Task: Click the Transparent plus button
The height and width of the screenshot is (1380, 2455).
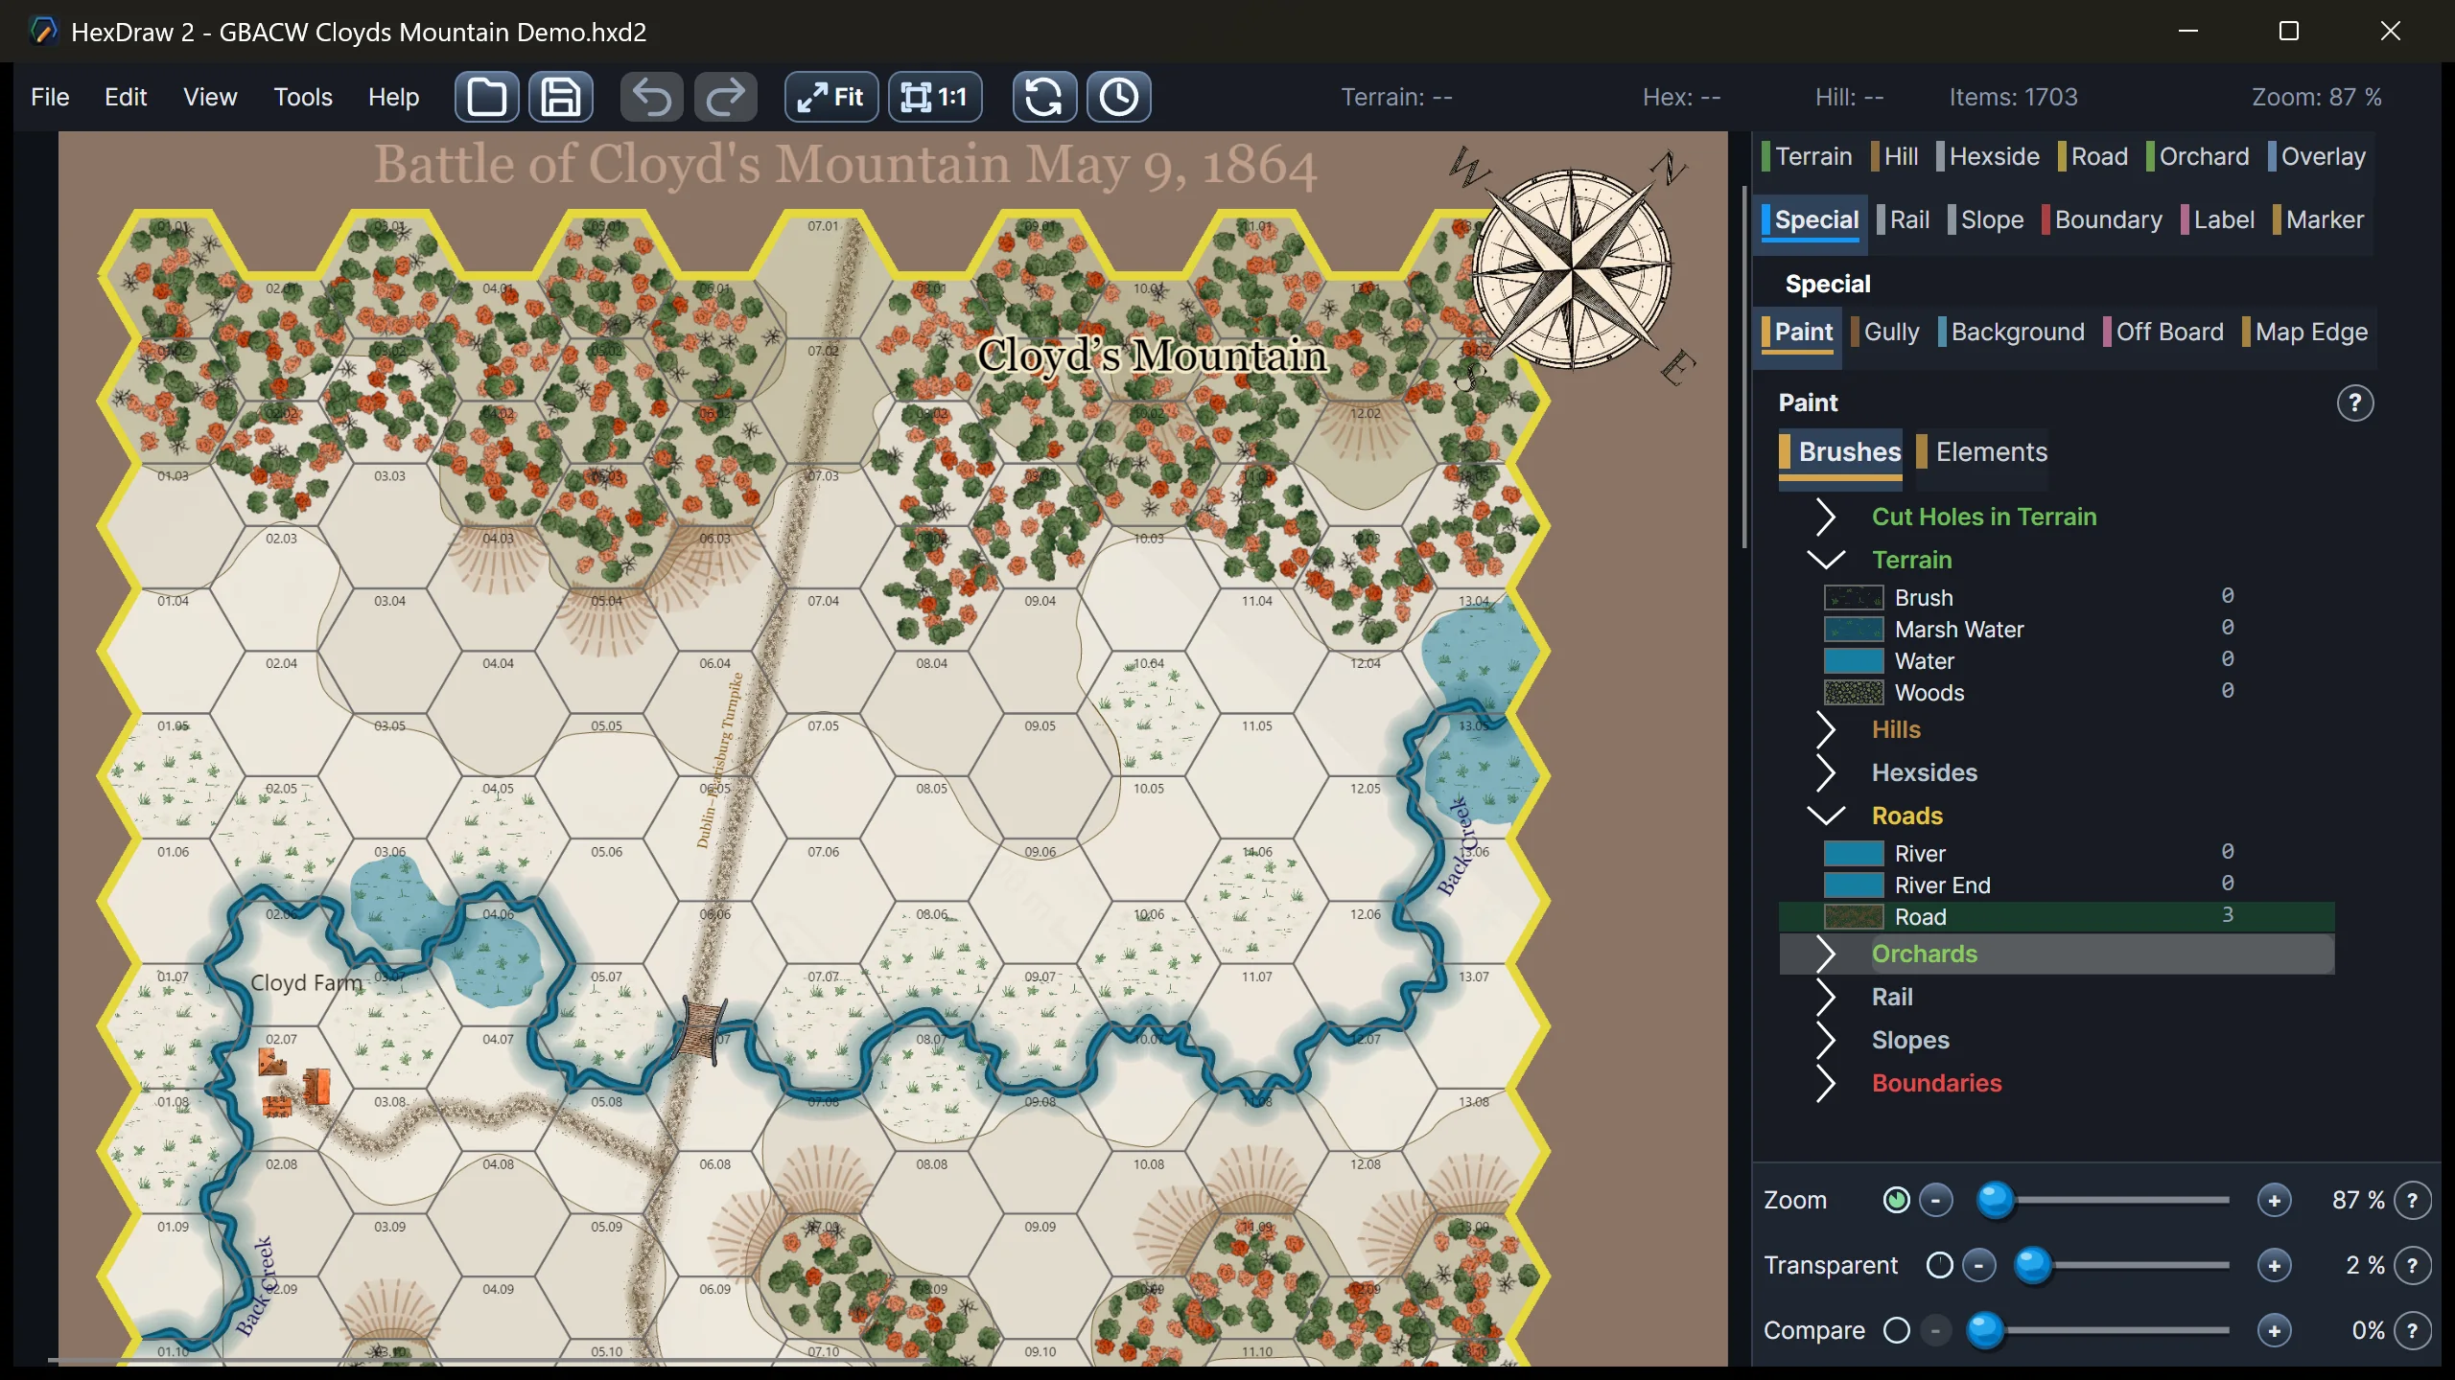Action: tap(2274, 1265)
